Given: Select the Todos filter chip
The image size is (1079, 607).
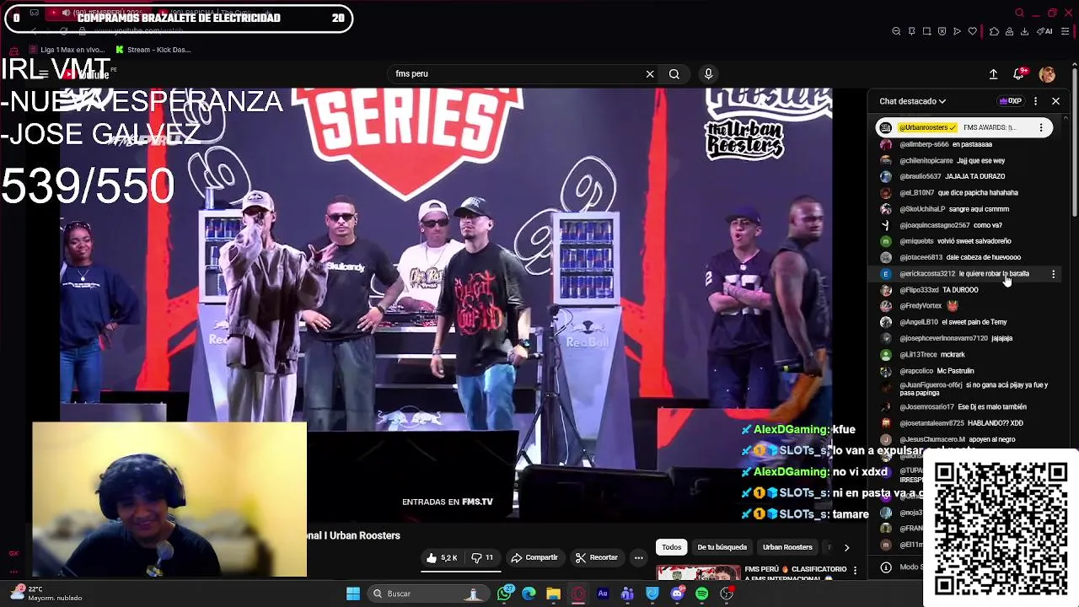Looking at the screenshot, I should [x=671, y=547].
